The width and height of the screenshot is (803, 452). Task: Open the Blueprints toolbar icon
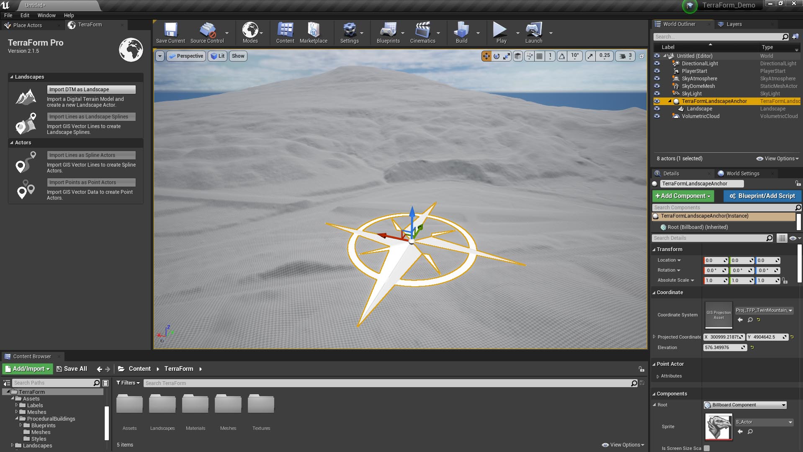click(x=388, y=33)
